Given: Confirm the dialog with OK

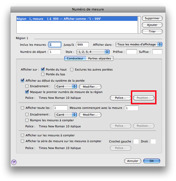Looking at the screenshot, I should (151, 161).
